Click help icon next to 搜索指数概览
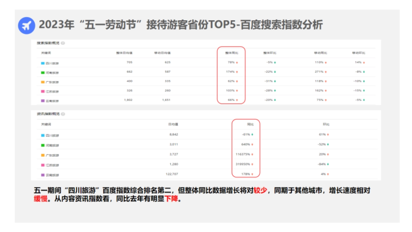Screen dimensions: 412x232 (63, 43)
